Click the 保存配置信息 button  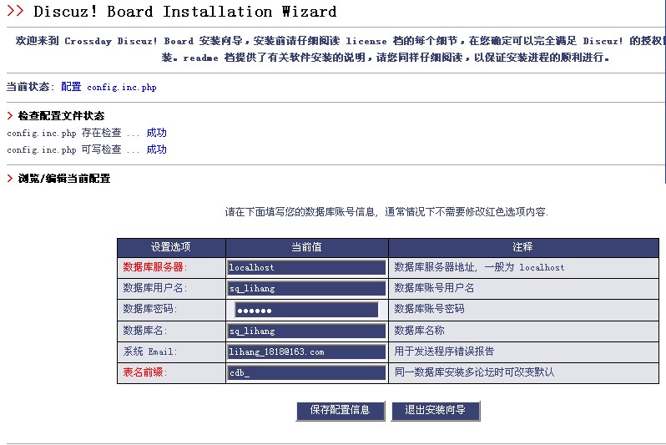341,411
